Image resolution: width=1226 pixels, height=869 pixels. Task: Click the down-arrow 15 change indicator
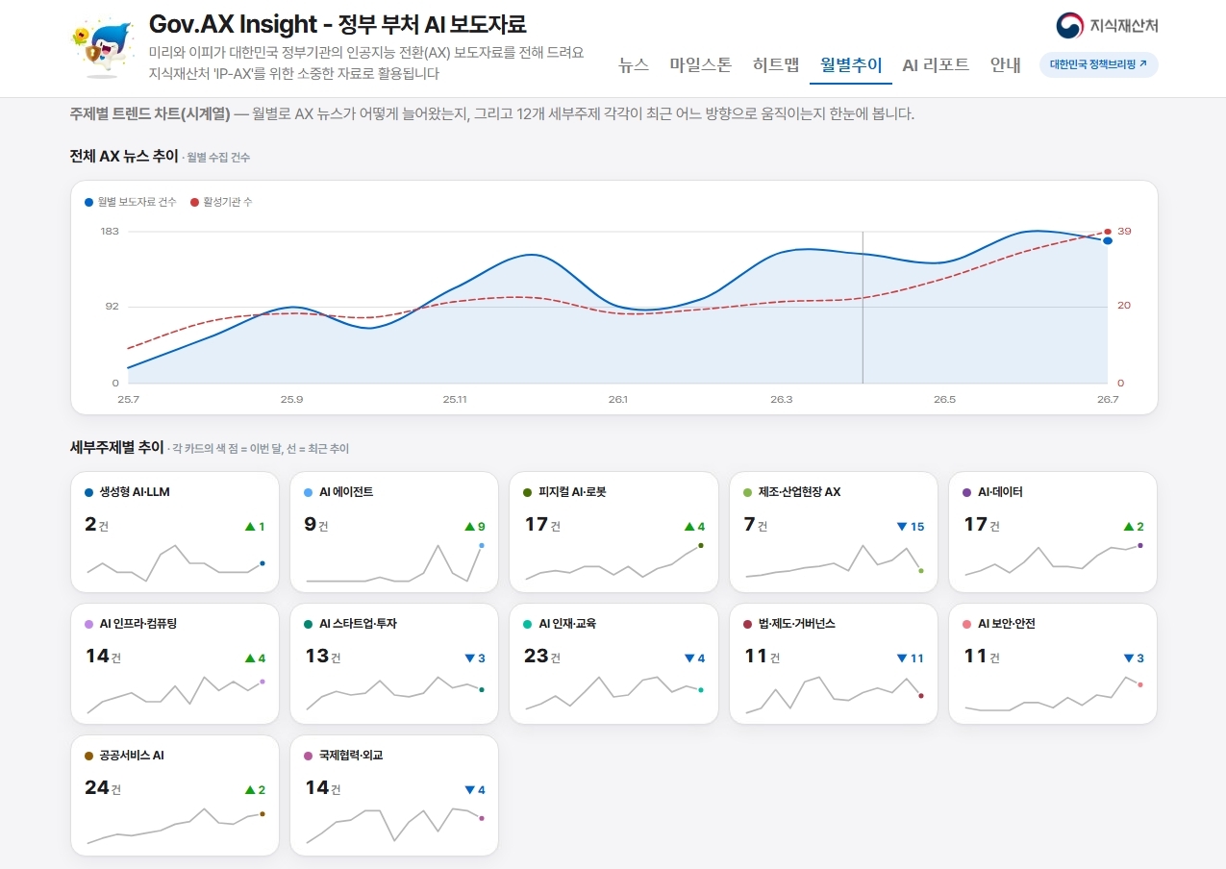click(x=911, y=526)
